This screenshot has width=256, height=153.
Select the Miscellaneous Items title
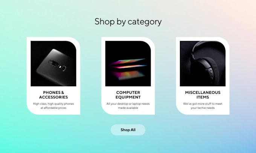(203, 95)
